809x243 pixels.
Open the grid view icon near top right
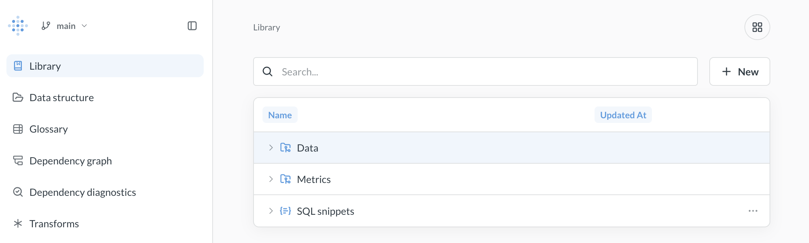757,27
